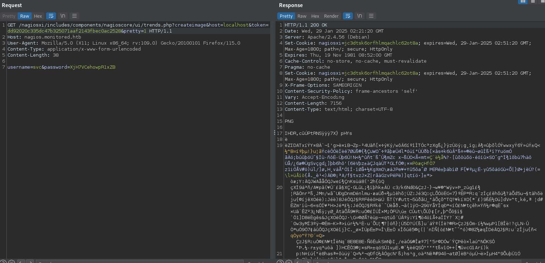Switch to top-bottom stacked layout icon

(533, 2)
